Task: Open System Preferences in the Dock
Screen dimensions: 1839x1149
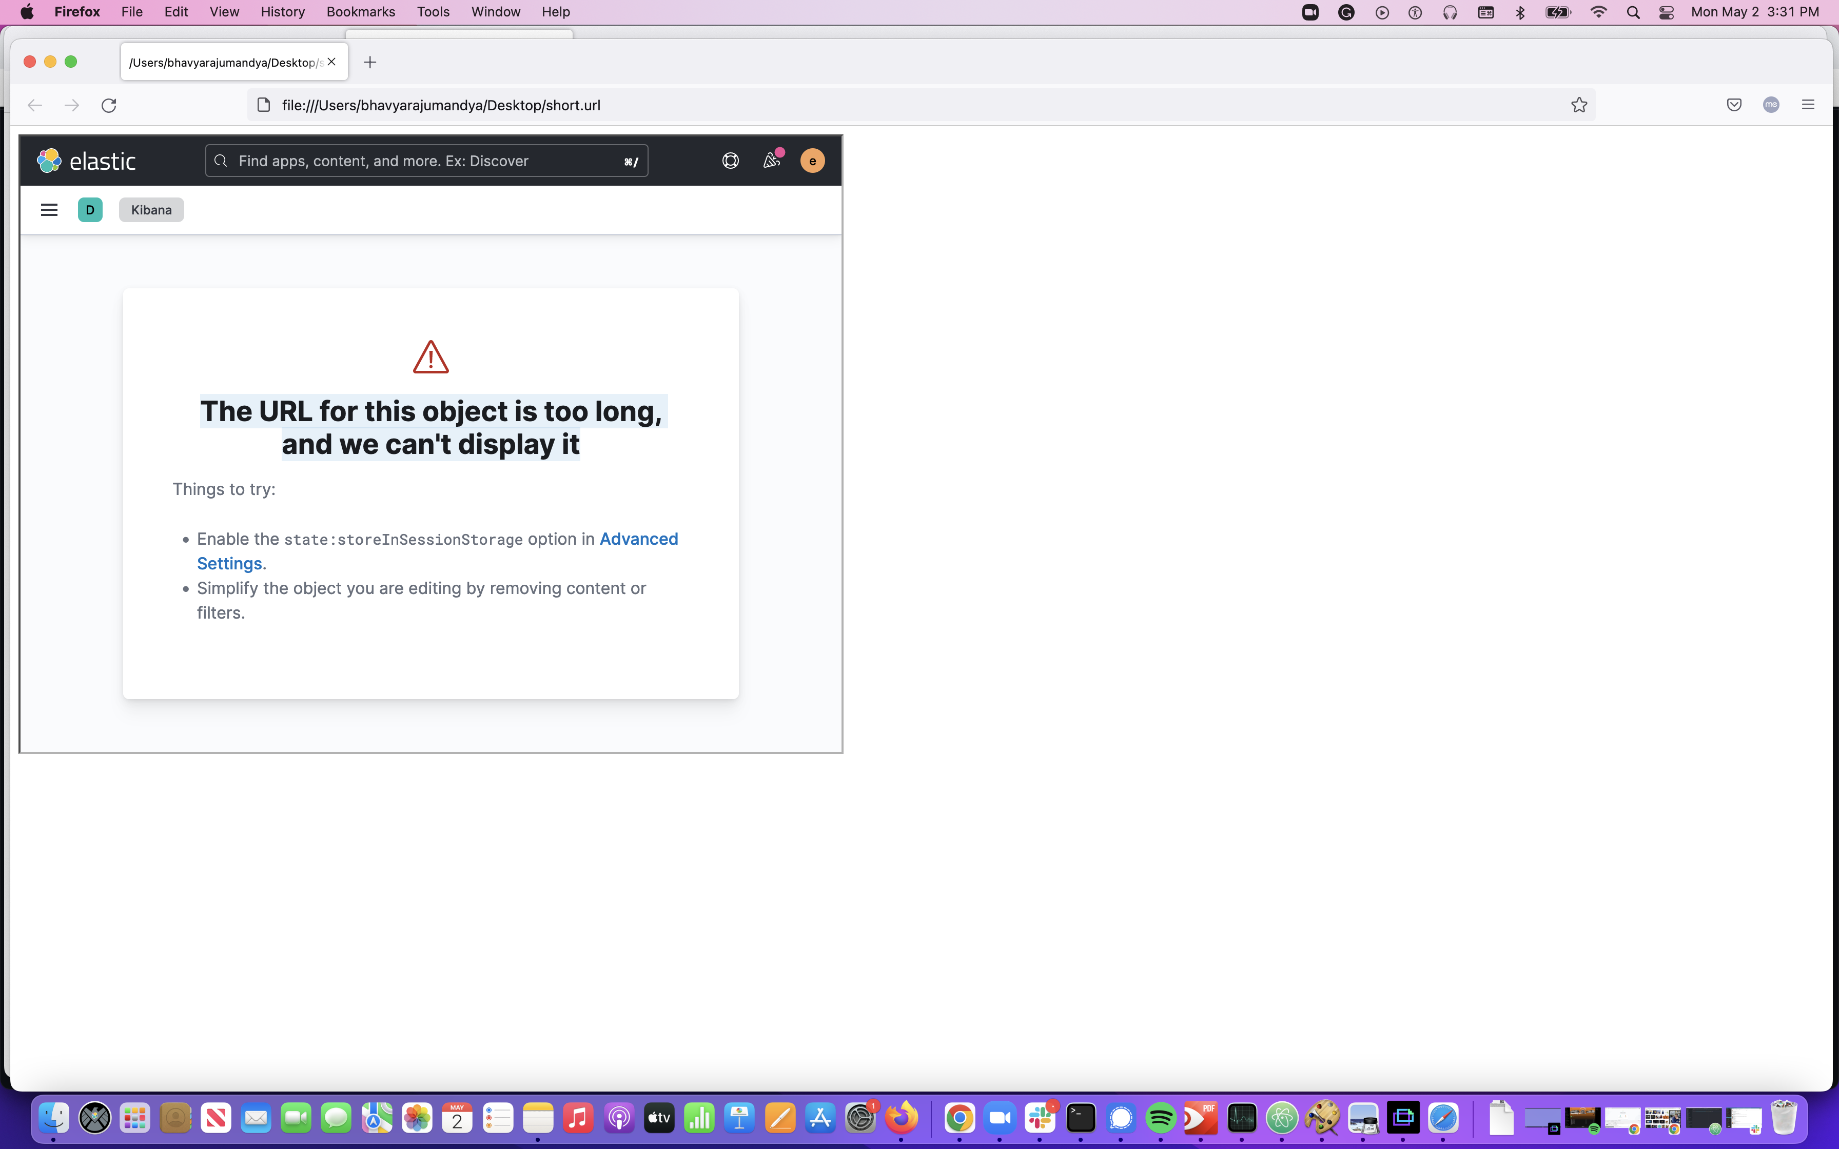Action: click(x=860, y=1118)
